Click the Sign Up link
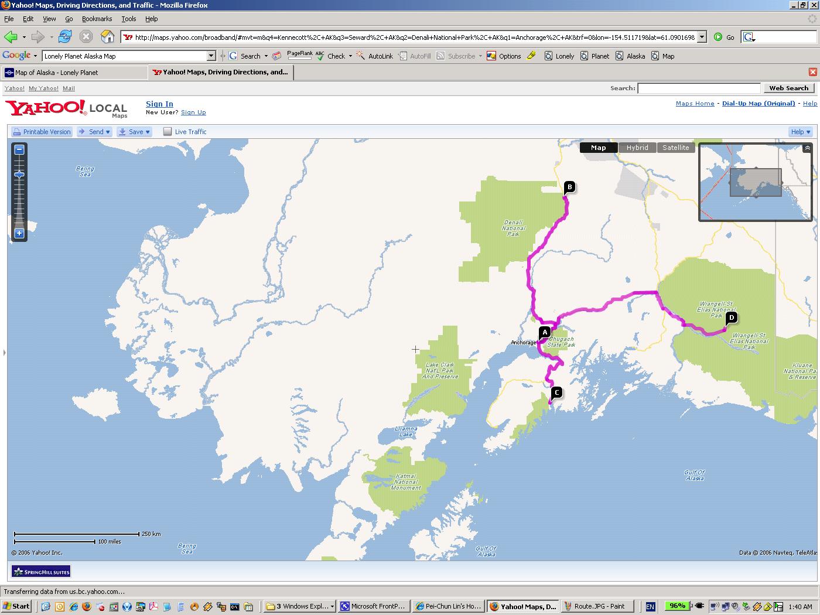Screen dimensions: 820x615 click(x=193, y=112)
